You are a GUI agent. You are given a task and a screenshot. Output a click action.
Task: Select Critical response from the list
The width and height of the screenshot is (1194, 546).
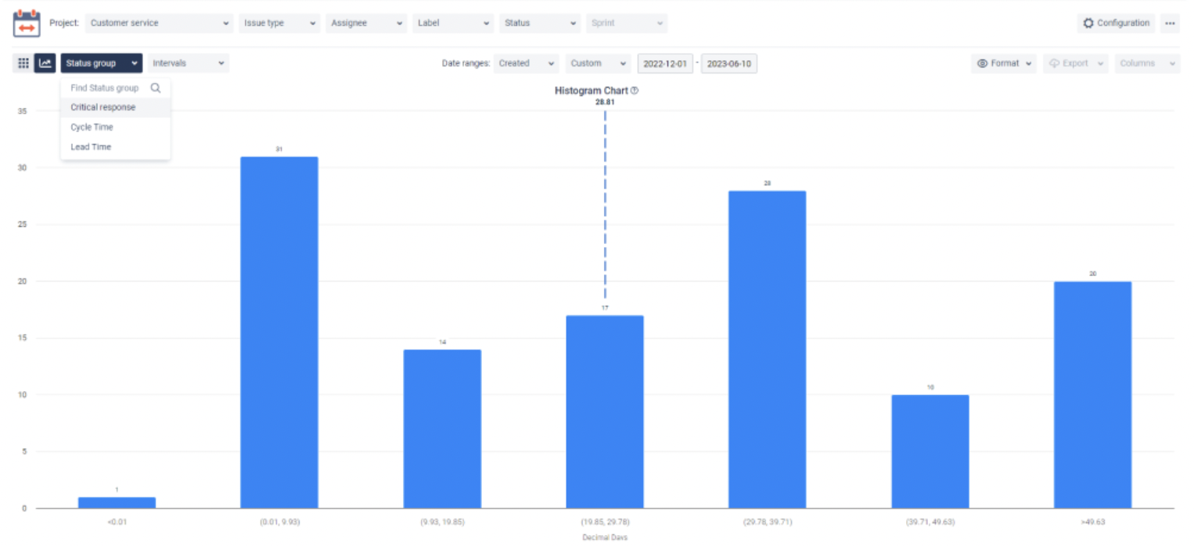click(x=102, y=107)
